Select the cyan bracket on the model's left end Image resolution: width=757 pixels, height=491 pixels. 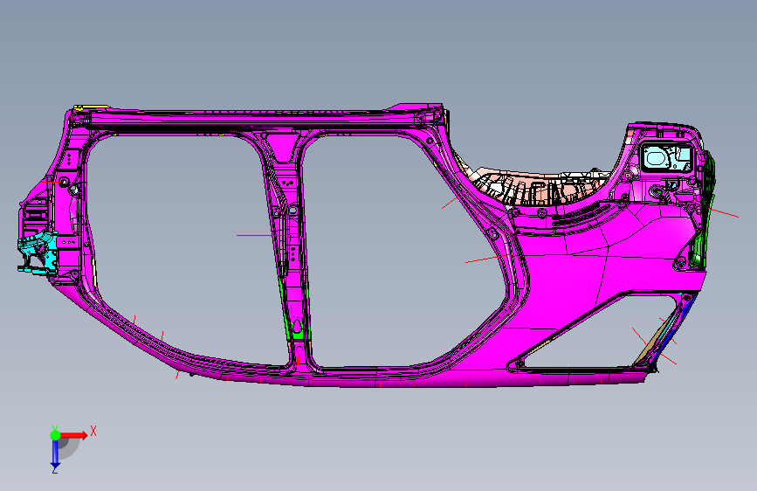pos(38,253)
